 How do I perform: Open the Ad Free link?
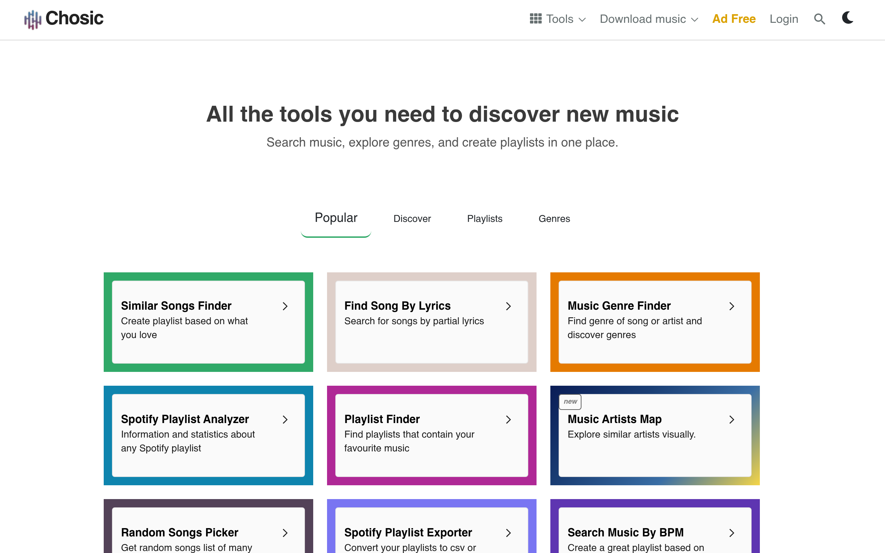(x=734, y=19)
